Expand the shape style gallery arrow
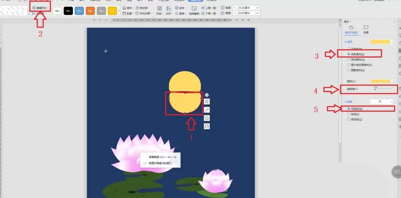Viewport: 401px width, 198px height. (x=119, y=11)
